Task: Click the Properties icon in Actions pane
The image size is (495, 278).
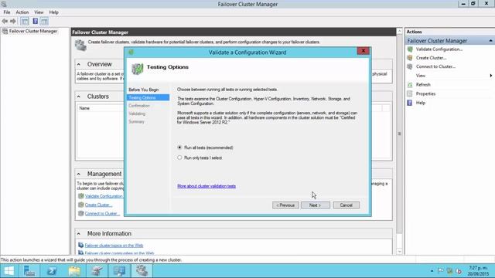Action: click(410, 93)
